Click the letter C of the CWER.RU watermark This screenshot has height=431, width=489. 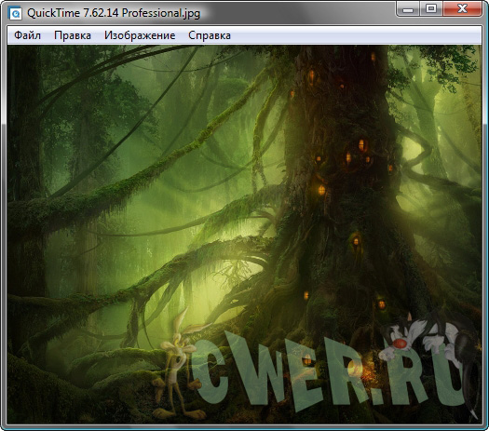[x=210, y=370]
